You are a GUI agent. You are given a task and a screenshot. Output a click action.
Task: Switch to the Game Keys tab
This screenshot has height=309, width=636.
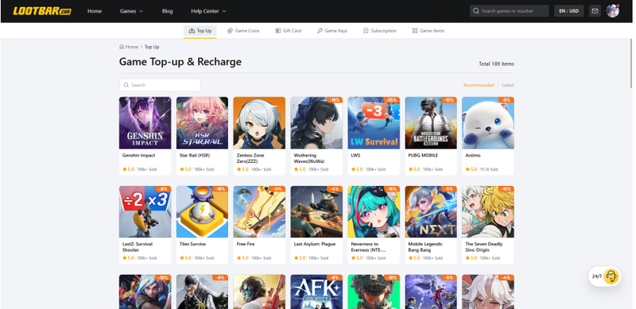pos(332,31)
